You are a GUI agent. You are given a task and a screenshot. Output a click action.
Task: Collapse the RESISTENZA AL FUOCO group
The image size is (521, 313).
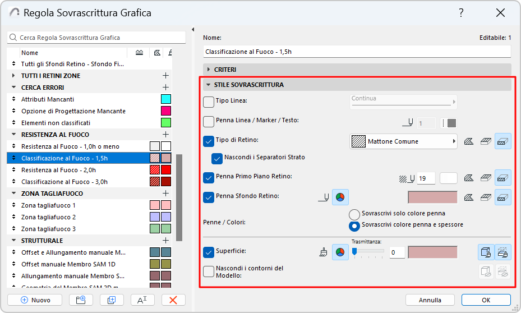click(x=13, y=134)
